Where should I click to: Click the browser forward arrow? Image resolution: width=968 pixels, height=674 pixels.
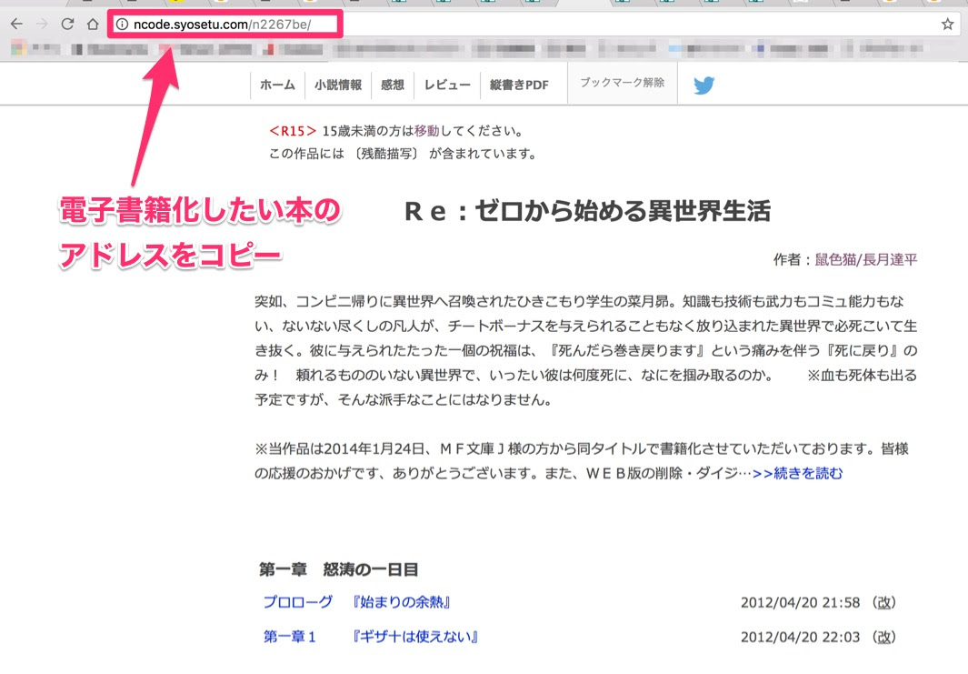tap(42, 24)
